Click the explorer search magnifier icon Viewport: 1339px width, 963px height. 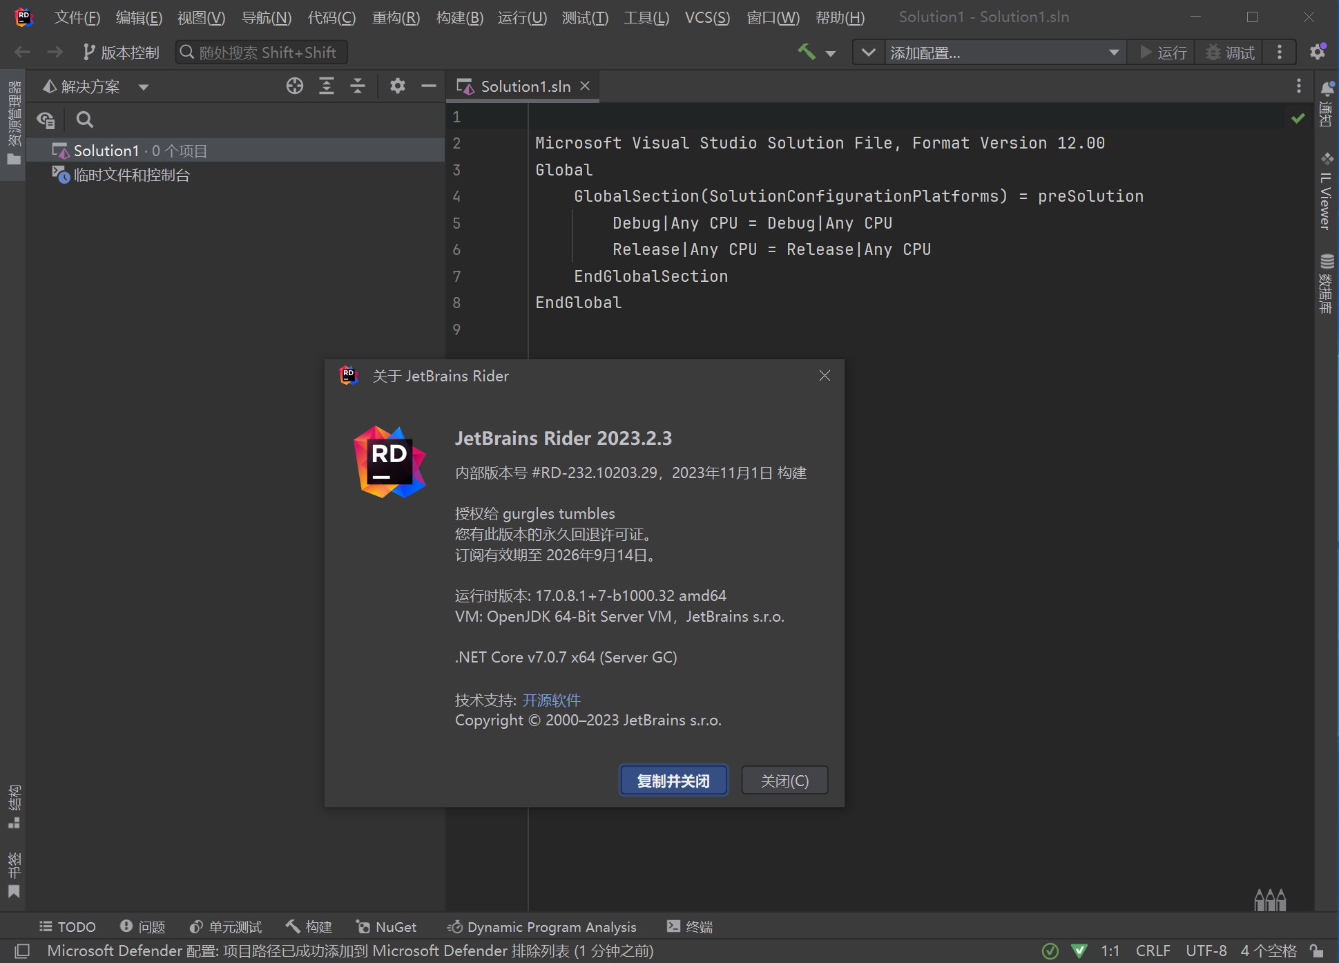[84, 120]
